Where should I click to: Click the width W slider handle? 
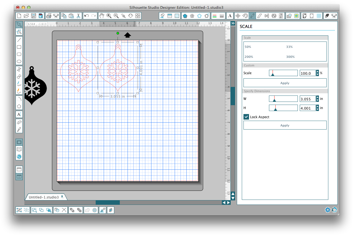(274, 100)
